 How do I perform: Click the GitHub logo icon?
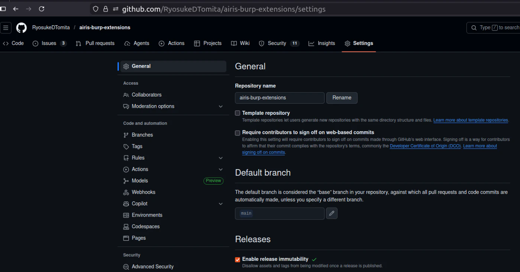coord(22,27)
